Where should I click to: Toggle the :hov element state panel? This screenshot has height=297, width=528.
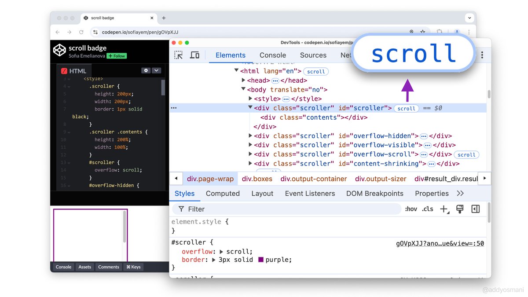tap(411, 209)
